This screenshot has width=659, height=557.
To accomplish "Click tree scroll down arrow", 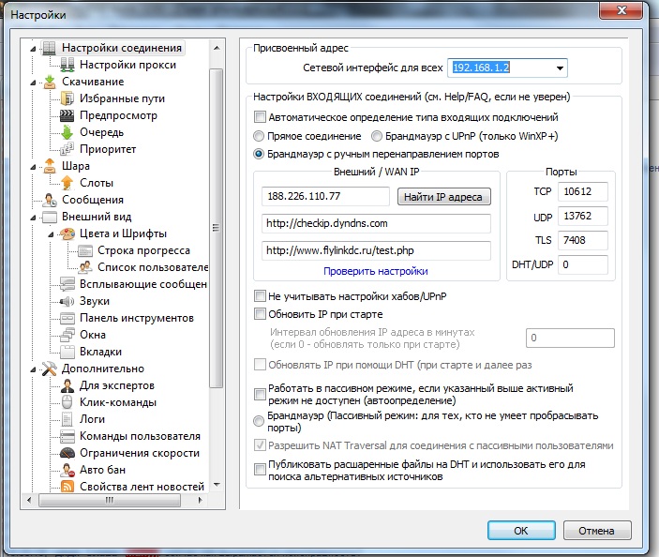I will [x=217, y=485].
